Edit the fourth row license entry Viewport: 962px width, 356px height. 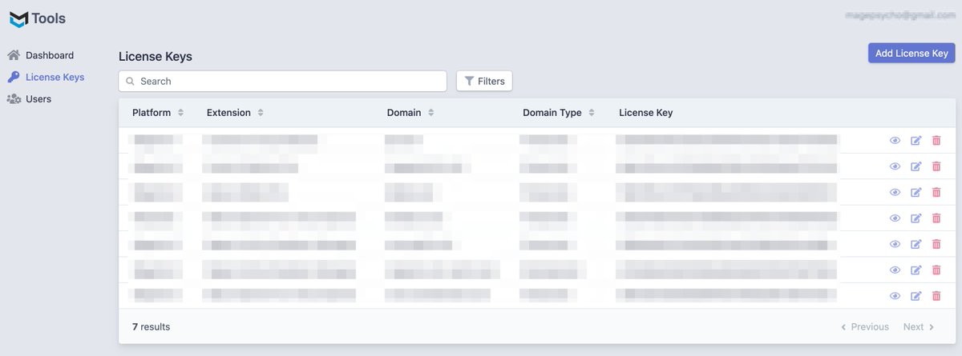[x=916, y=218]
